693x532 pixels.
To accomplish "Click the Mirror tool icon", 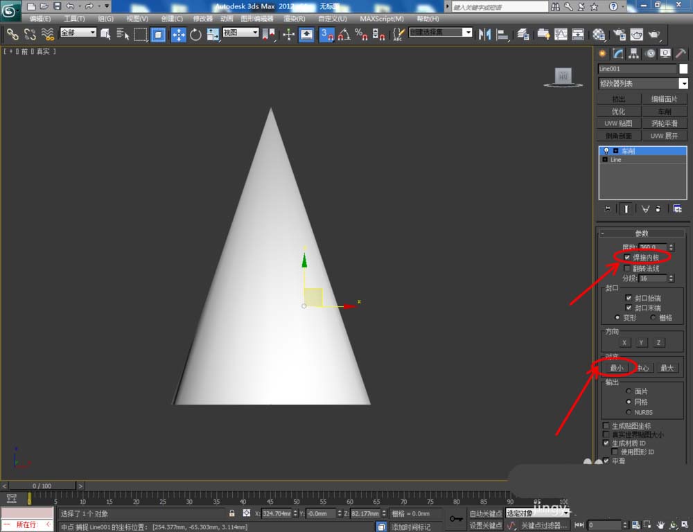I will click(x=484, y=34).
